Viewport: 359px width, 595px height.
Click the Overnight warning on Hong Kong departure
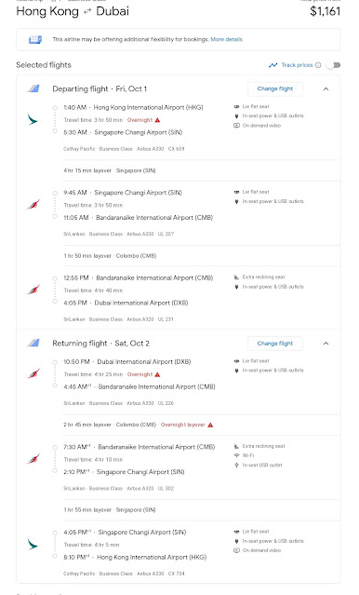[143, 120]
